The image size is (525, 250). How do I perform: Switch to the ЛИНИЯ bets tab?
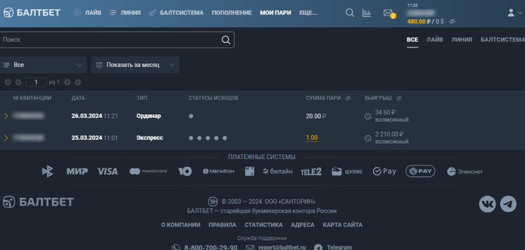click(462, 40)
